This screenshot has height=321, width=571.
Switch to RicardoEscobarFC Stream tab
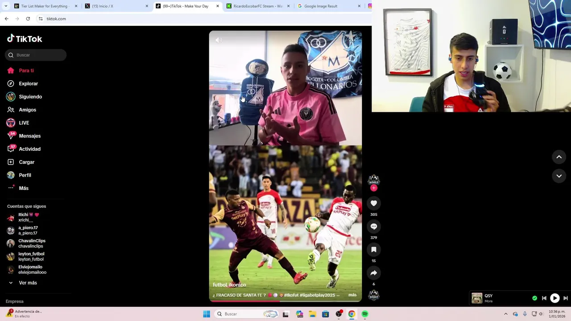tap(258, 6)
